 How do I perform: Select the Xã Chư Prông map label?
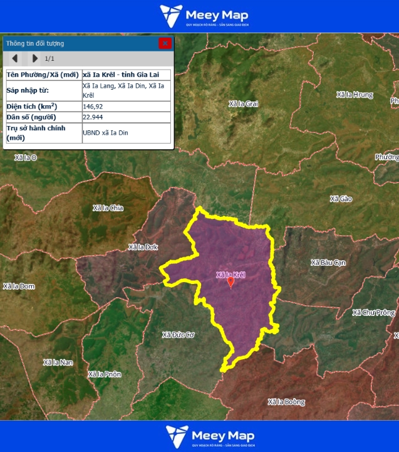pyautogui.click(x=373, y=312)
